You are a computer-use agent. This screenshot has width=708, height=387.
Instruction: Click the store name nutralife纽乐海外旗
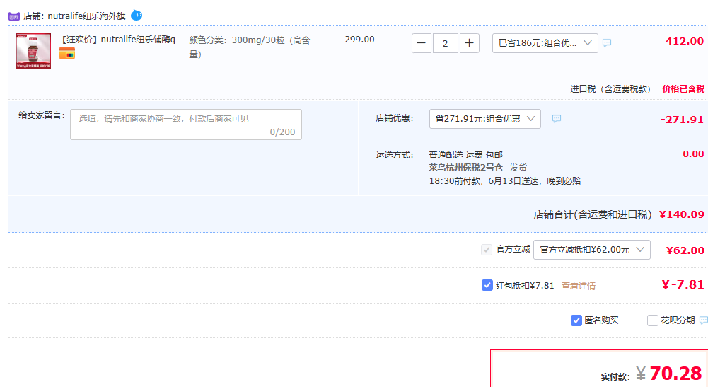coord(86,16)
